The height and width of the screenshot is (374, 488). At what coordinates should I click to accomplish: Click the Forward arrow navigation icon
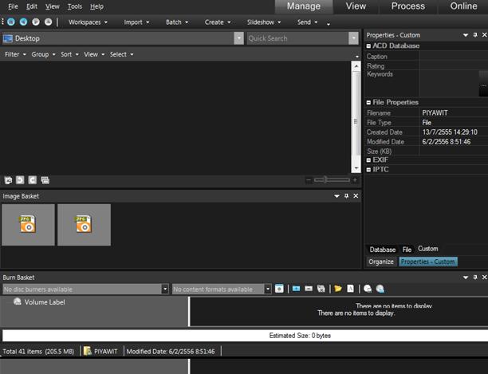(36, 22)
